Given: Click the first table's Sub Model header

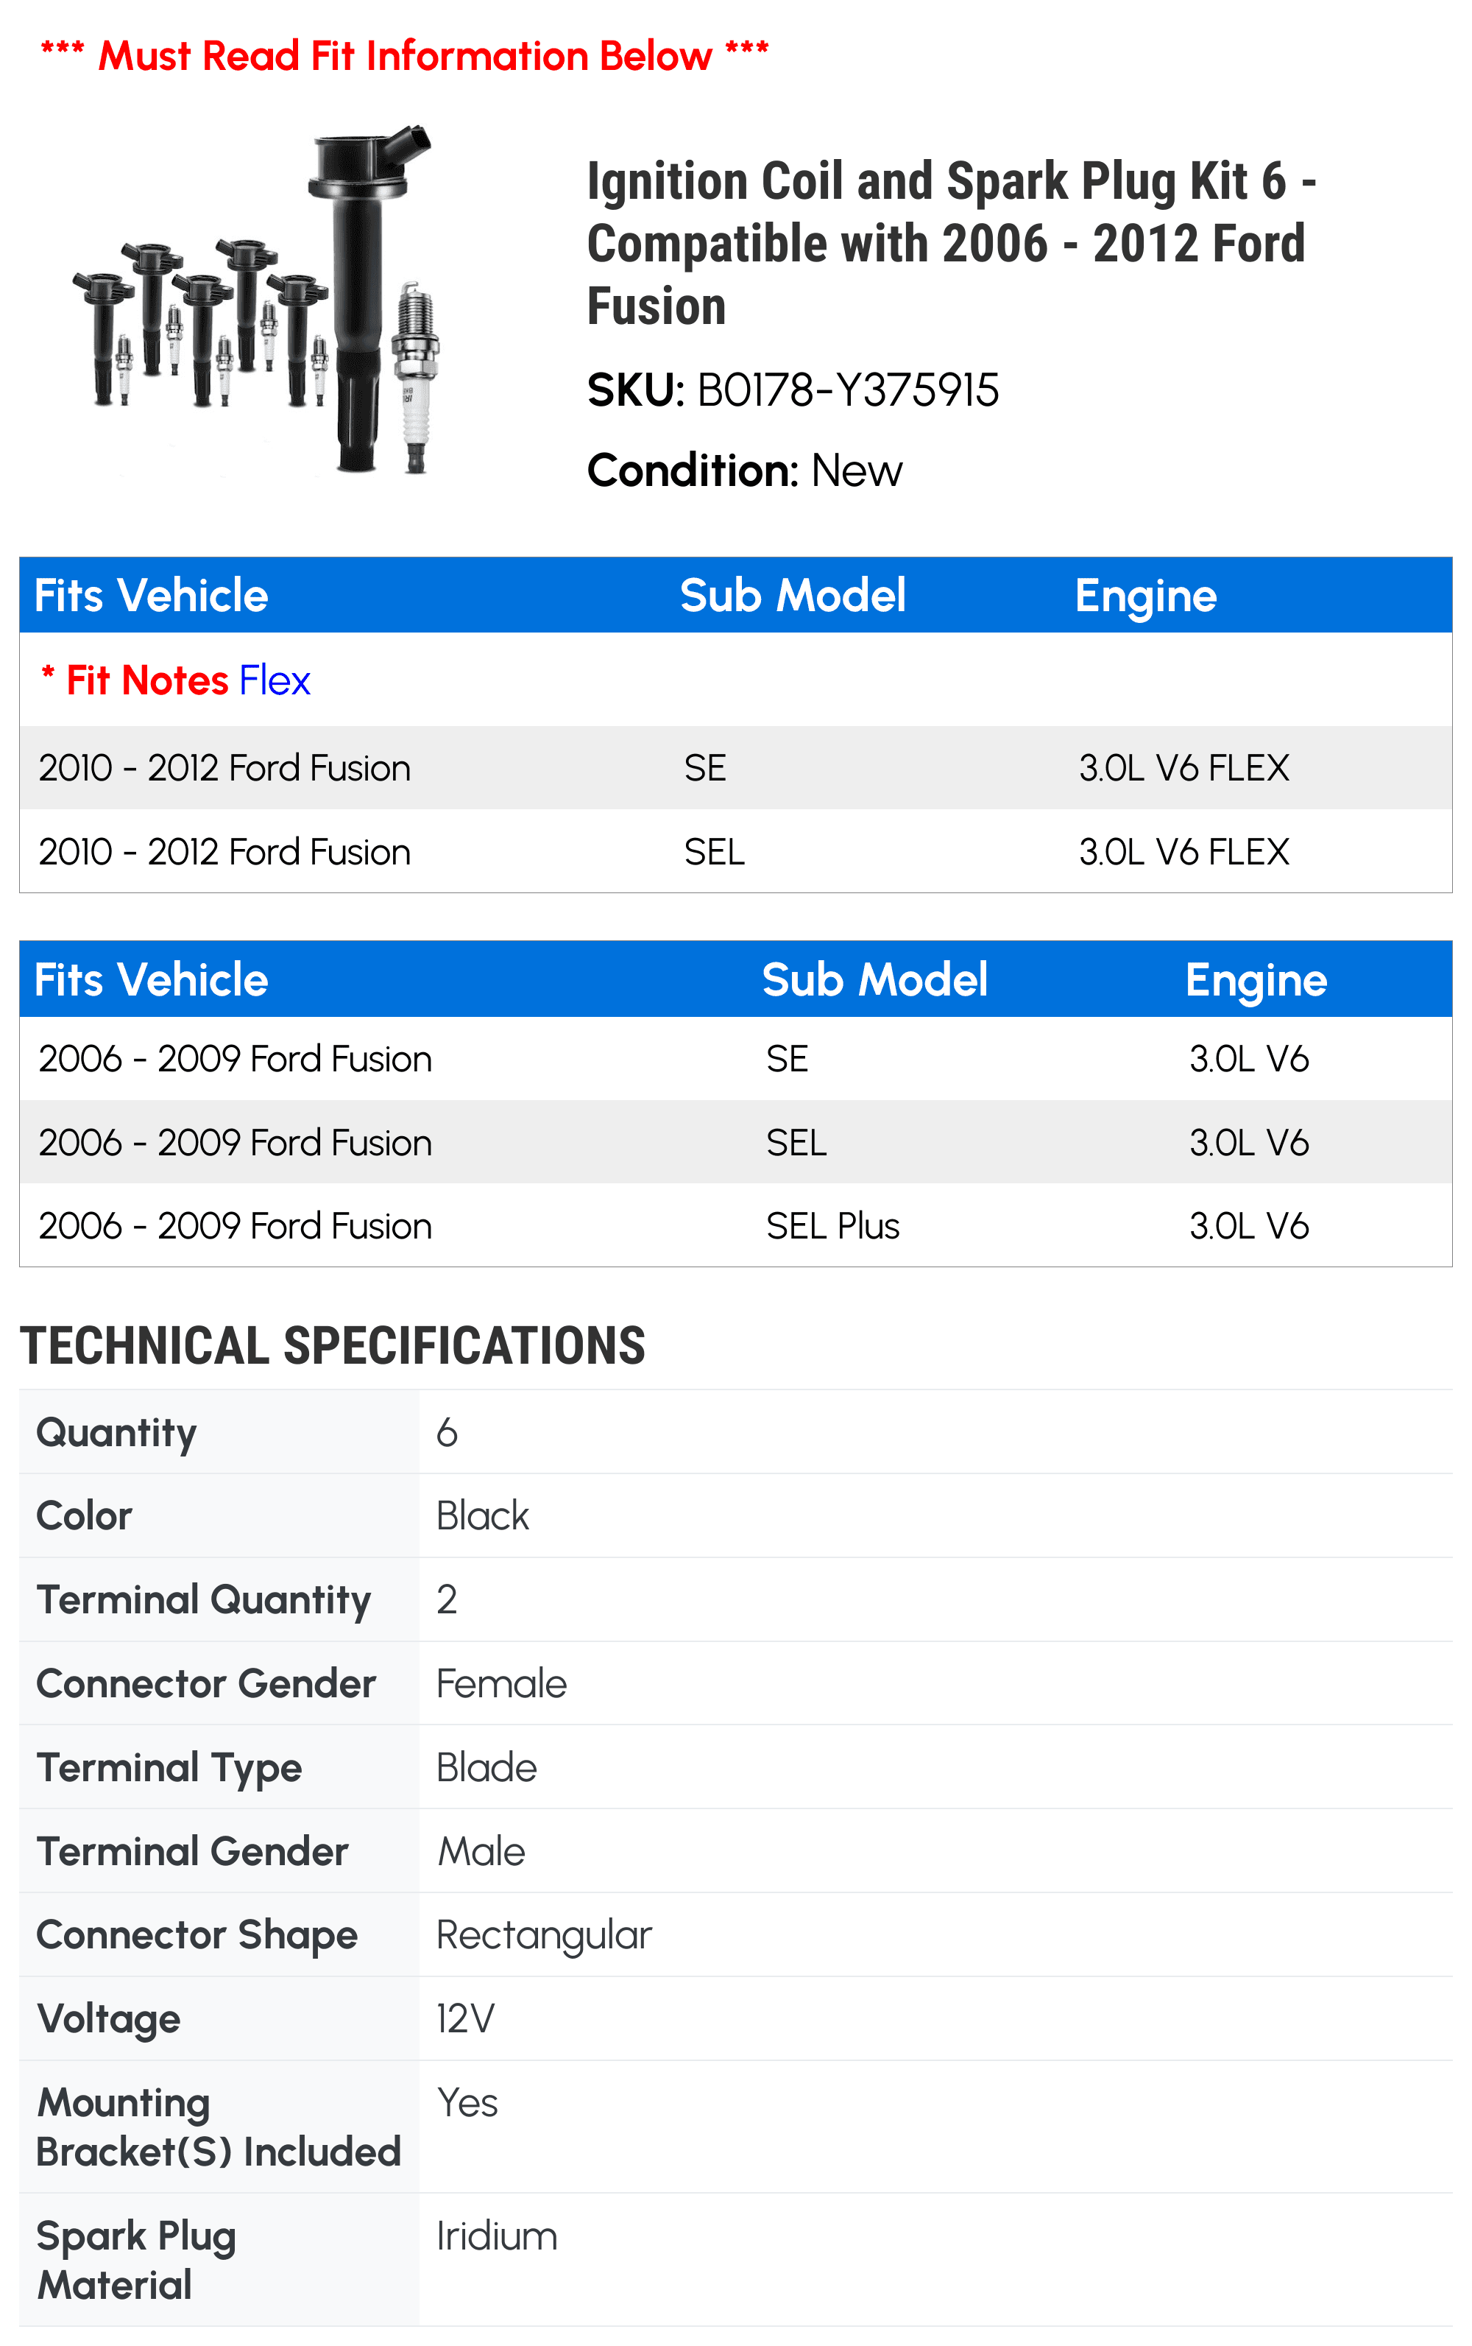Looking at the screenshot, I should [x=793, y=595].
